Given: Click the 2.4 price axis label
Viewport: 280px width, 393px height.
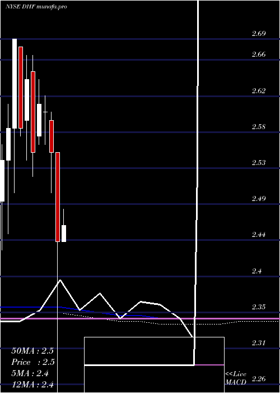Looking at the screenshot, I should click(x=257, y=271).
